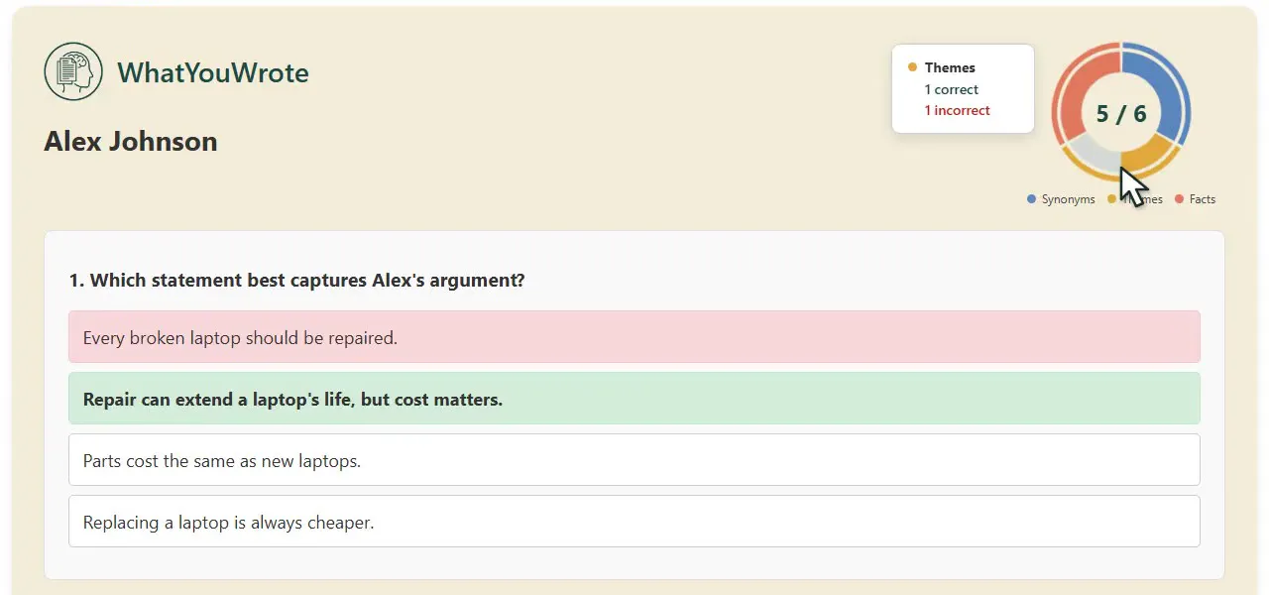This screenshot has height=595, width=1269.
Task: Click the "1 incorrect" text in tooltip
Action: pos(957,110)
